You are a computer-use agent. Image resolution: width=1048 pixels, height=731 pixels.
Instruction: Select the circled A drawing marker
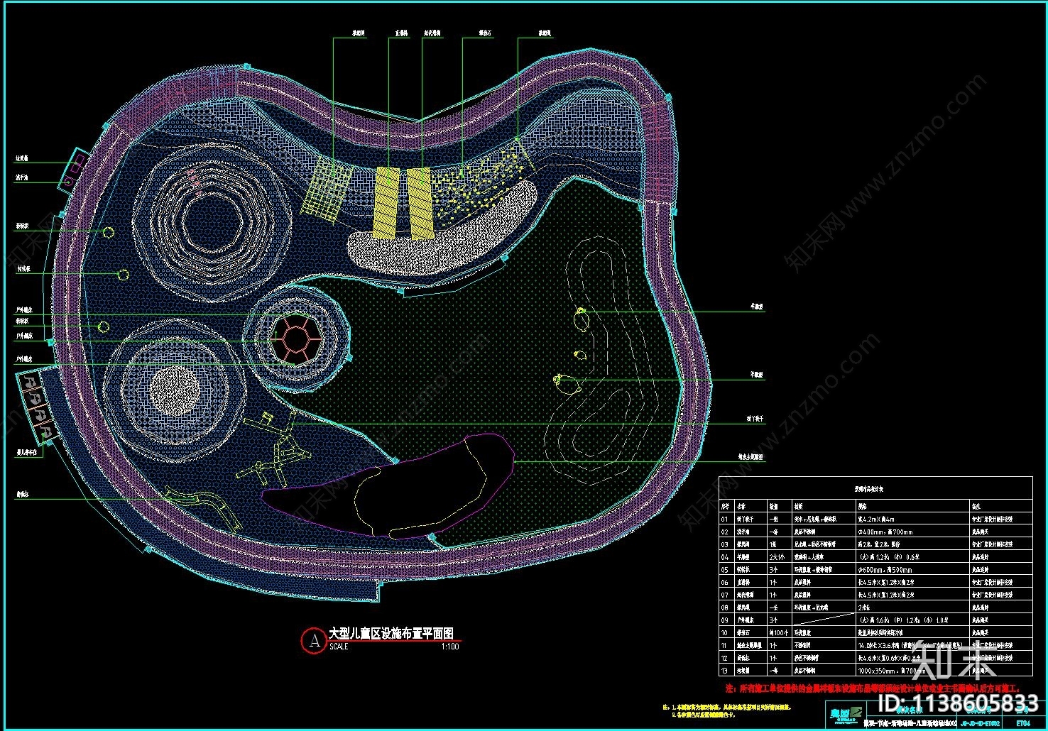click(x=313, y=640)
